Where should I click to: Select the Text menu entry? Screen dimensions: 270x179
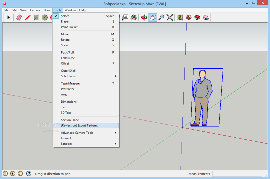86,107
